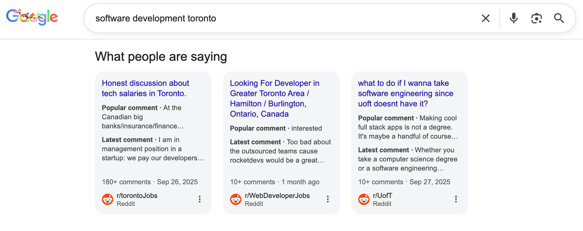Click "10+ comments · 1 month ago" text
583x231 pixels.
(x=275, y=182)
